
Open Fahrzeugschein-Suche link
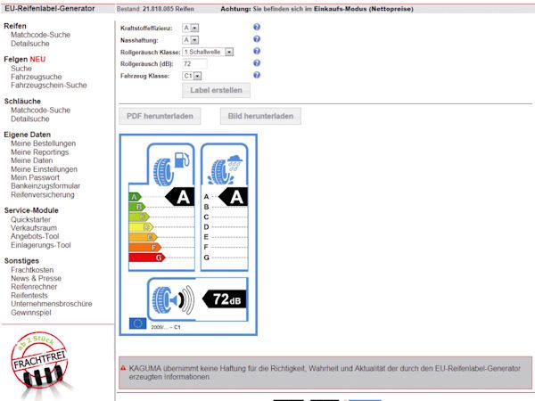[49, 86]
